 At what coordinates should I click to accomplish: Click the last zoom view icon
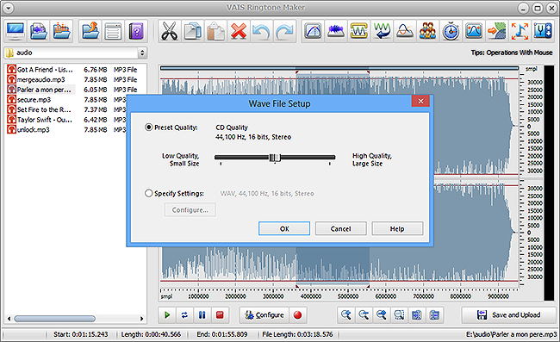[x=434, y=315]
